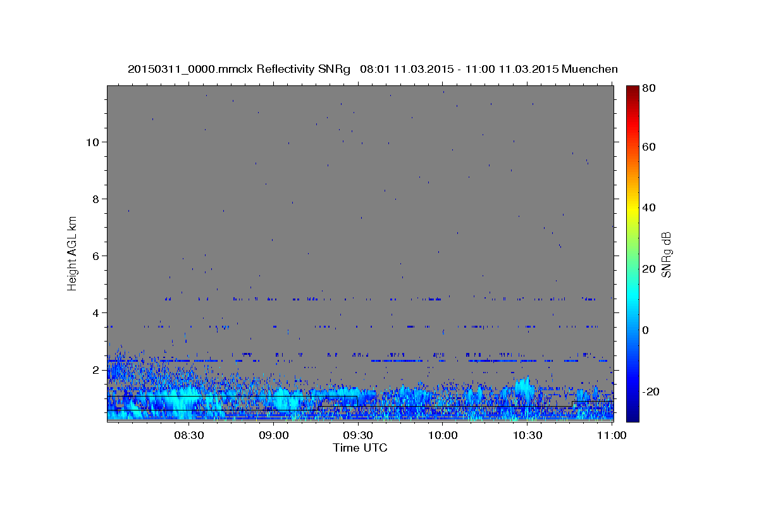Click the 09:30 time tick label
Viewport: 759px width, 506px height.
point(358,435)
